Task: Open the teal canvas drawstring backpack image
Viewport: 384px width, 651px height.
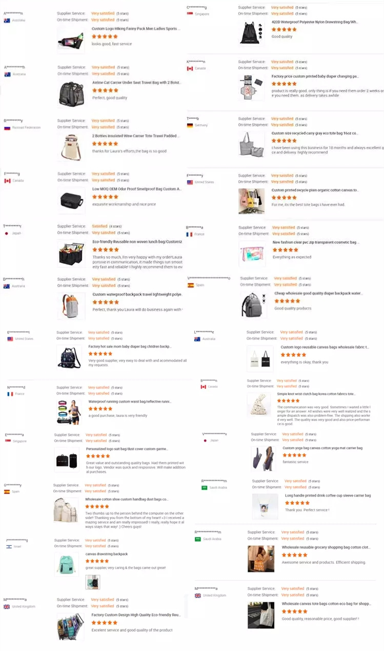Action: pyautogui.click(x=67, y=563)
